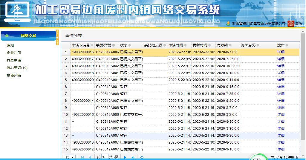Click 暂存 status in row 7
306x160 pixels.
124,94
